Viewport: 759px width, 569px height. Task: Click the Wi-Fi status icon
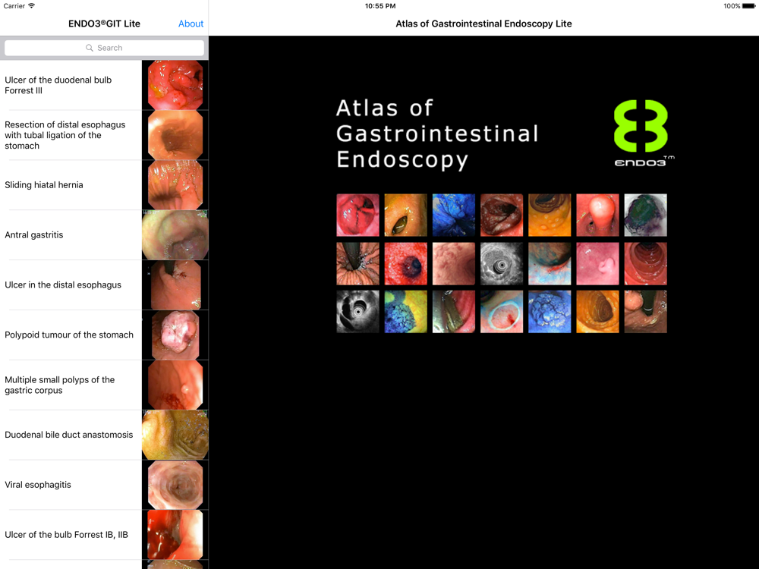coord(31,6)
